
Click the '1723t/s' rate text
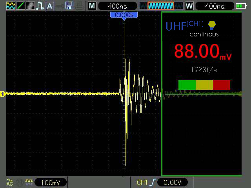[204, 70]
